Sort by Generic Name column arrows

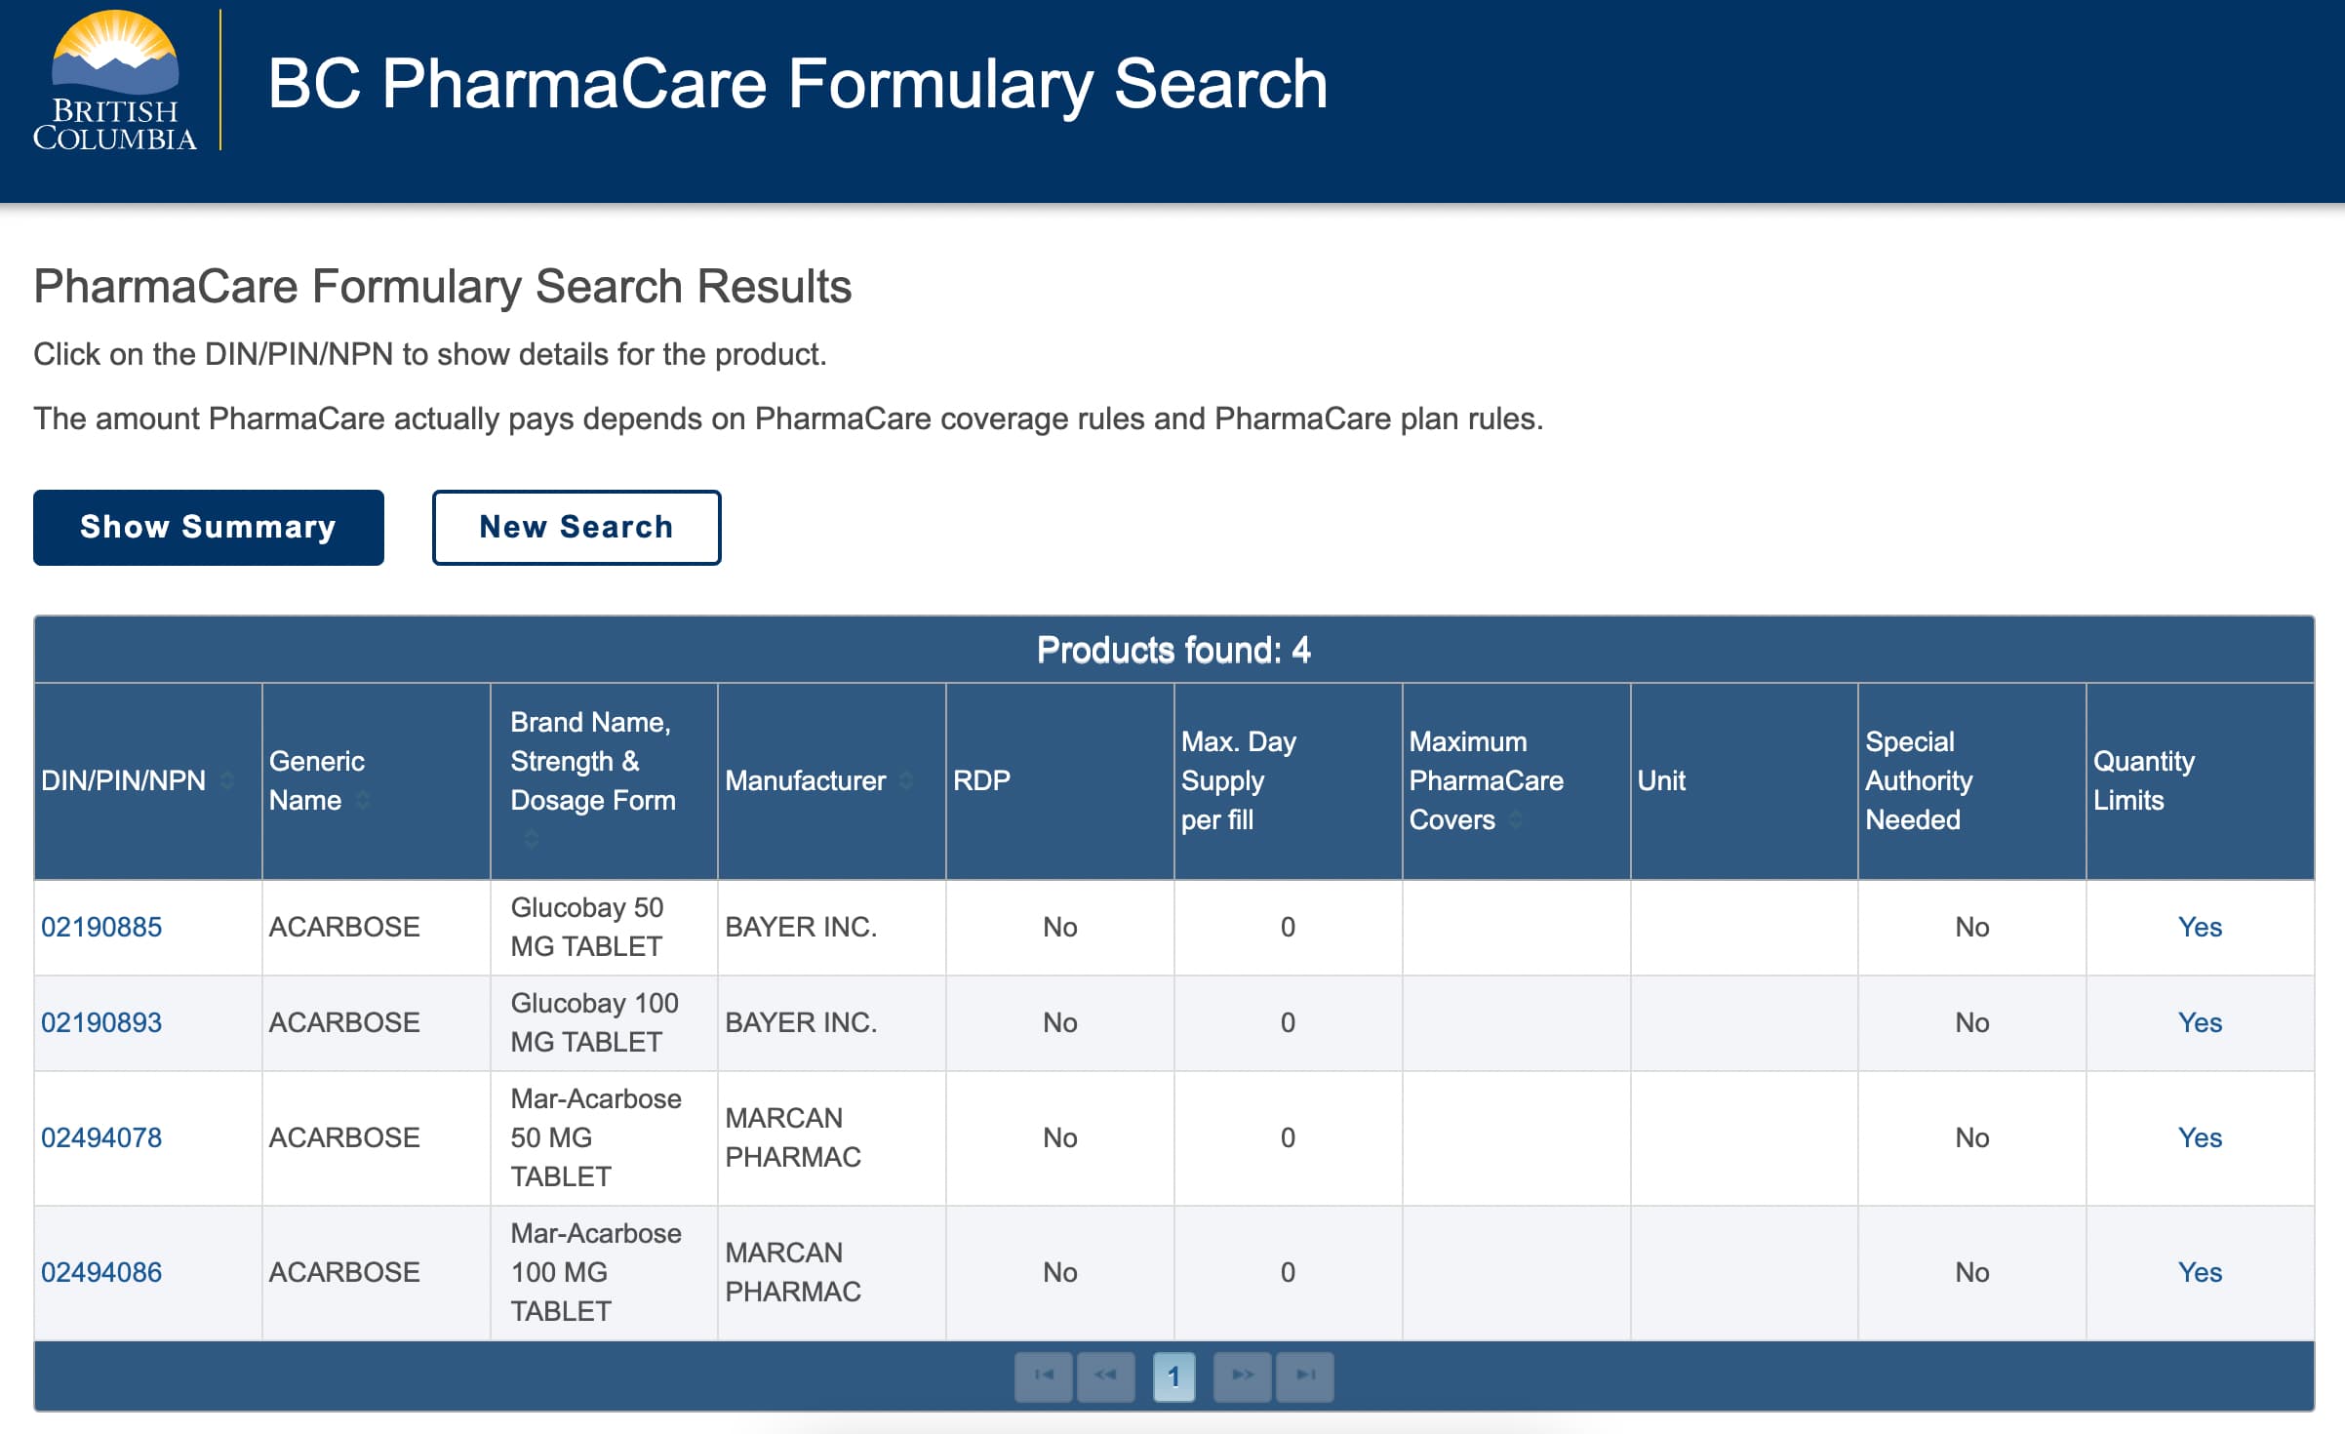click(363, 800)
